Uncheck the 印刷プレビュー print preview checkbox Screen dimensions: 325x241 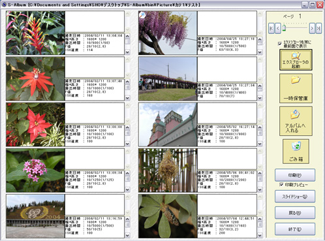(x=281, y=185)
